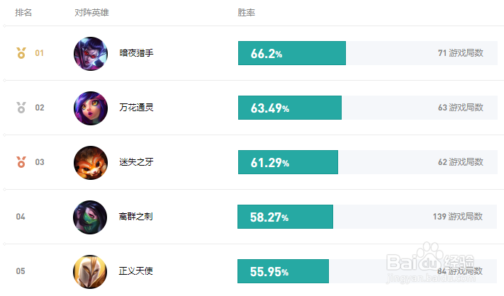Open the 暗夜猎手 name link
The image size is (504, 296).
(x=136, y=53)
